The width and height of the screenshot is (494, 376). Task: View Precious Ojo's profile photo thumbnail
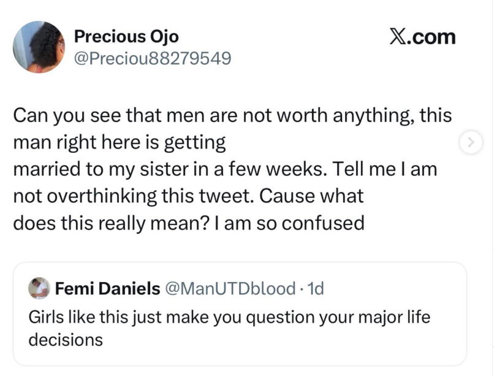click(39, 47)
